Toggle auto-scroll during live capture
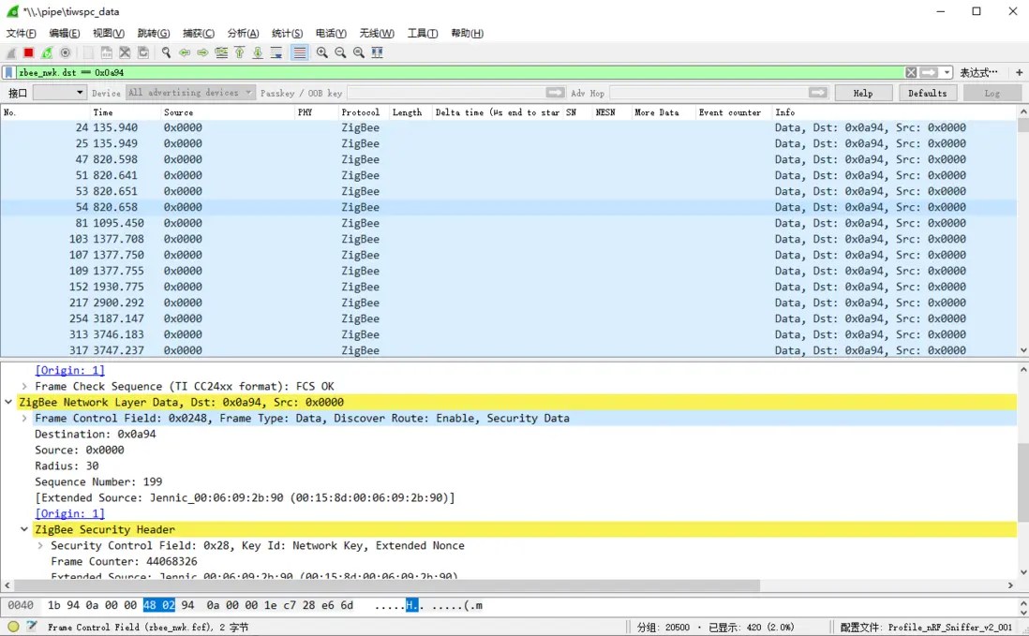This screenshot has width=1029, height=636. [276, 52]
